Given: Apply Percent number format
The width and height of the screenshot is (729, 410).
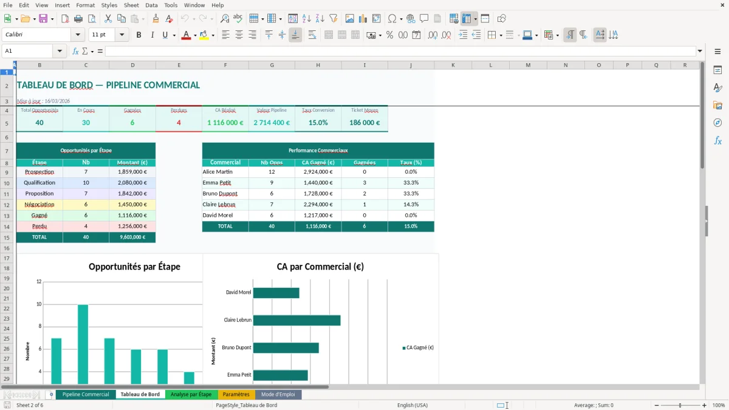Looking at the screenshot, I should click(389, 35).
